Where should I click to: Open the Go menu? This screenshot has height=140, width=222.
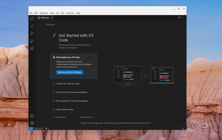pos(57,13)
